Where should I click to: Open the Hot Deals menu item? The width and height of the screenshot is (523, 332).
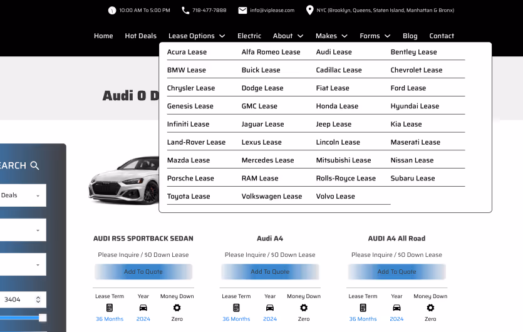[x=140, y=36]
